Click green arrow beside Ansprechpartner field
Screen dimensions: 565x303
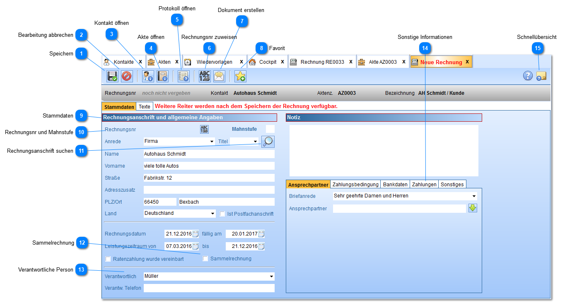pyautogui.click(x=473, y=208)
